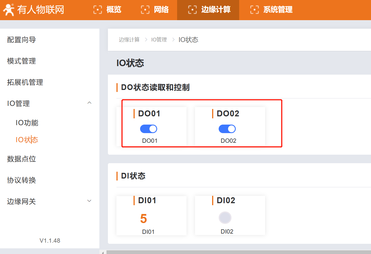The image size is (371, 254).
Task: Collapse the IO管理 chevron
Action: pyautogui.click(x=89, y=103)
